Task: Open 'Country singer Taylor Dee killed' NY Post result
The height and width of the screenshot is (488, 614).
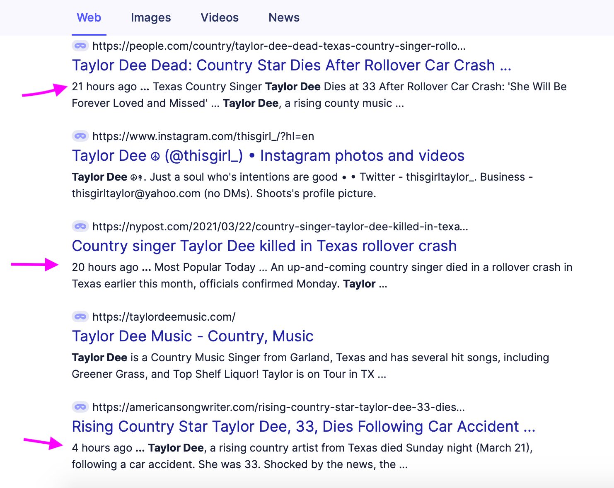Action: point(264,246)
